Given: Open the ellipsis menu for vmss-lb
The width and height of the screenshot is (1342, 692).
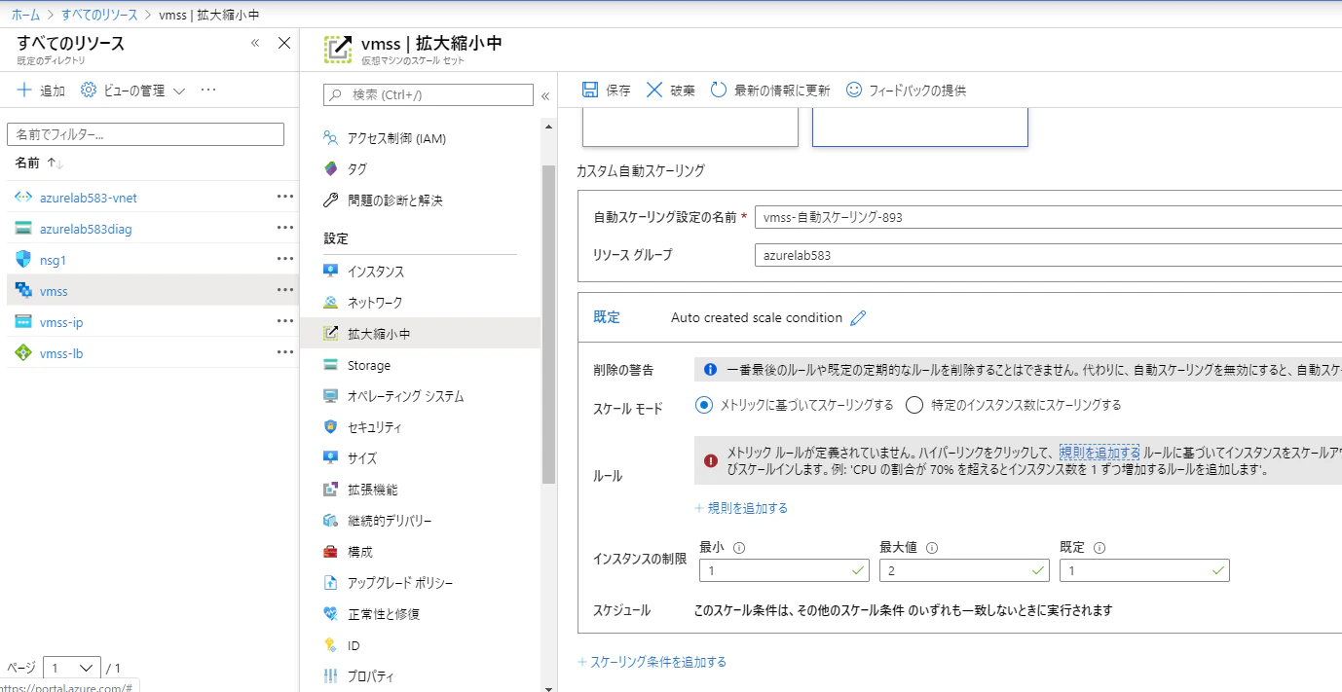Looking at the screenshot, I should 284,352.
